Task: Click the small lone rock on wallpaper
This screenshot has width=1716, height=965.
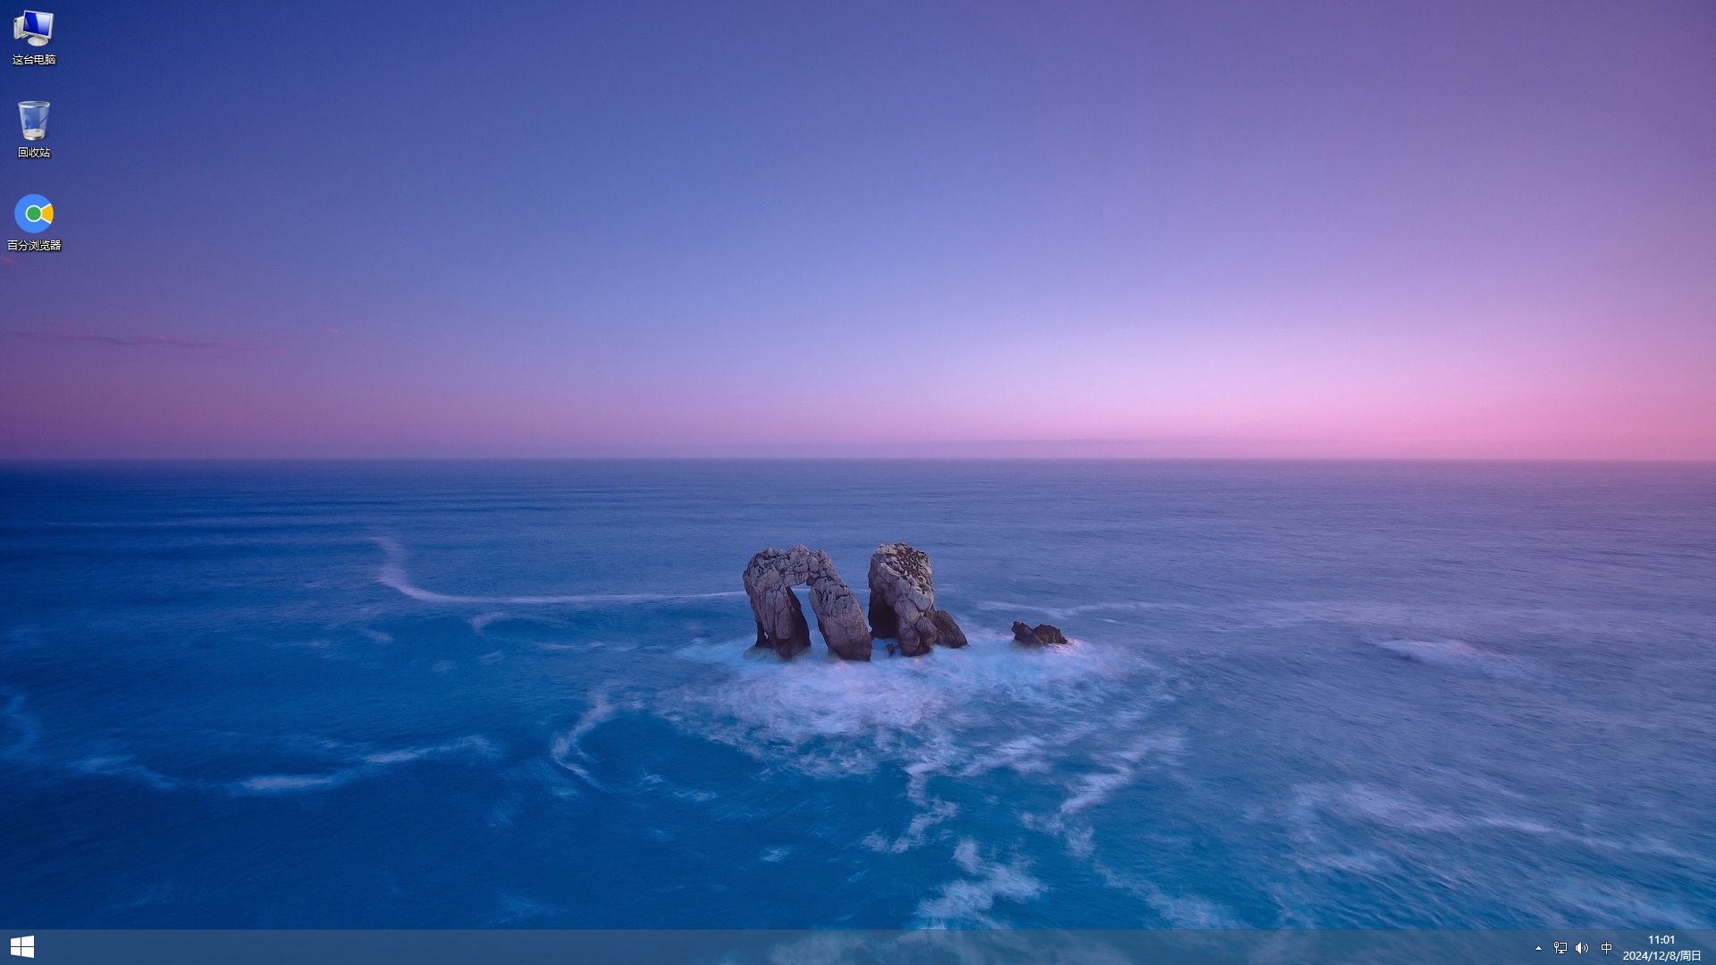Action: (x=1038, y=634)
